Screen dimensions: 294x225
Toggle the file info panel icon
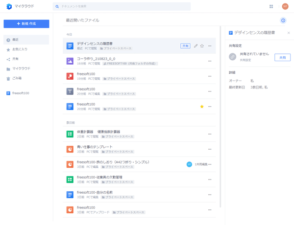click(x=283, y=21)
